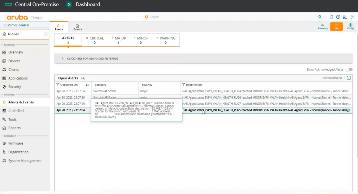The width and height of the screenshot is (358, 194).
Task: Click the Firmware gear icon
Action: pyautogui.click(x=4, y=143)
